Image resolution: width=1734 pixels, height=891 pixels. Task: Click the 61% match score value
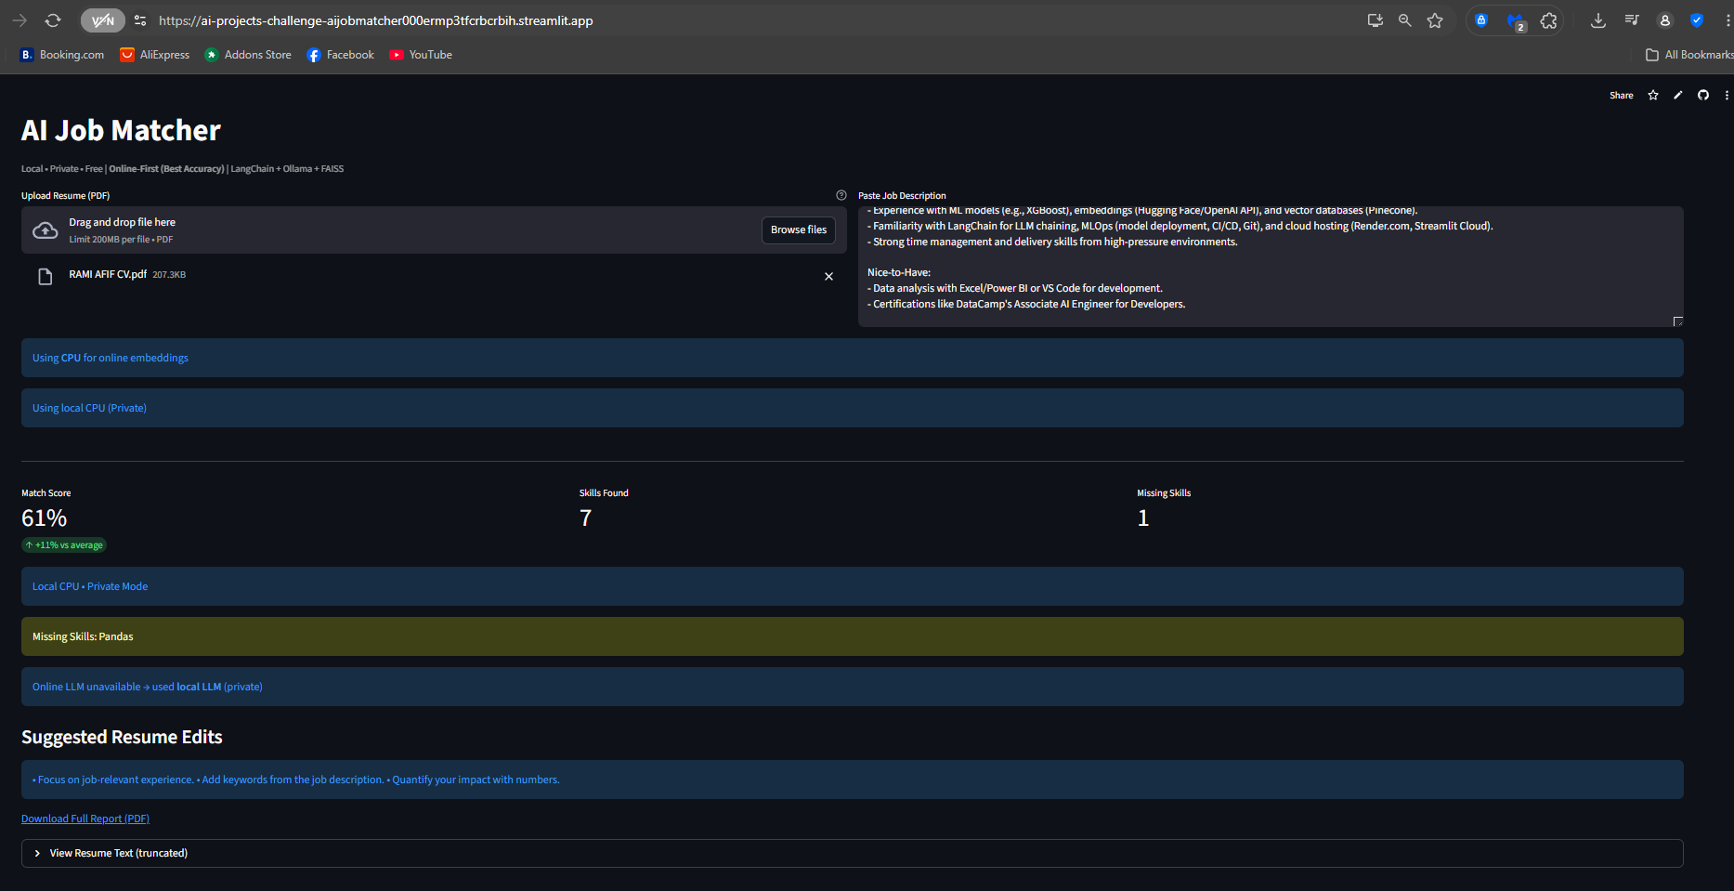[x=45, y=518]
